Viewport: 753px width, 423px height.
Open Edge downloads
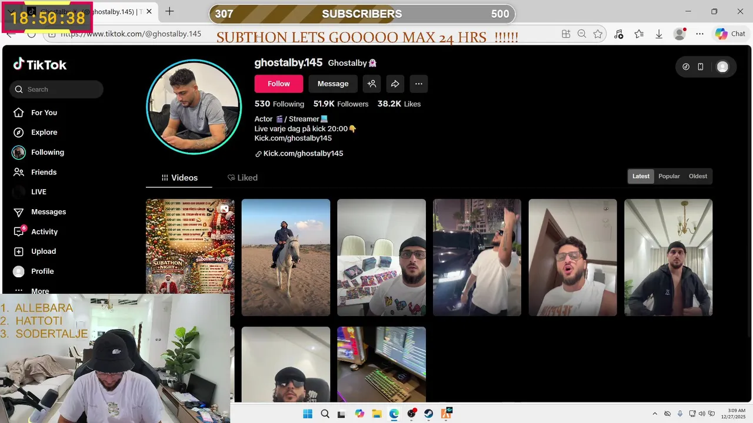(x=659, y=34)
